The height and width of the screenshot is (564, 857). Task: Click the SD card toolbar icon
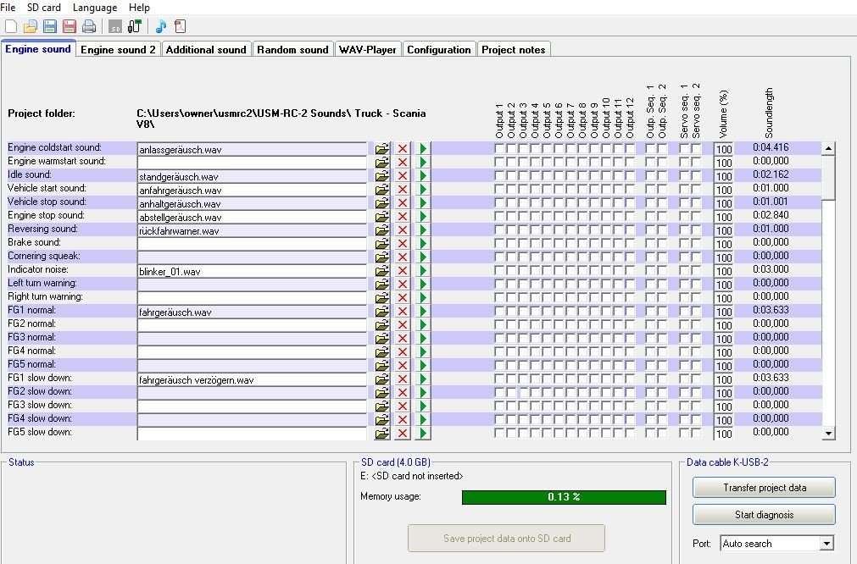point(115,26)
